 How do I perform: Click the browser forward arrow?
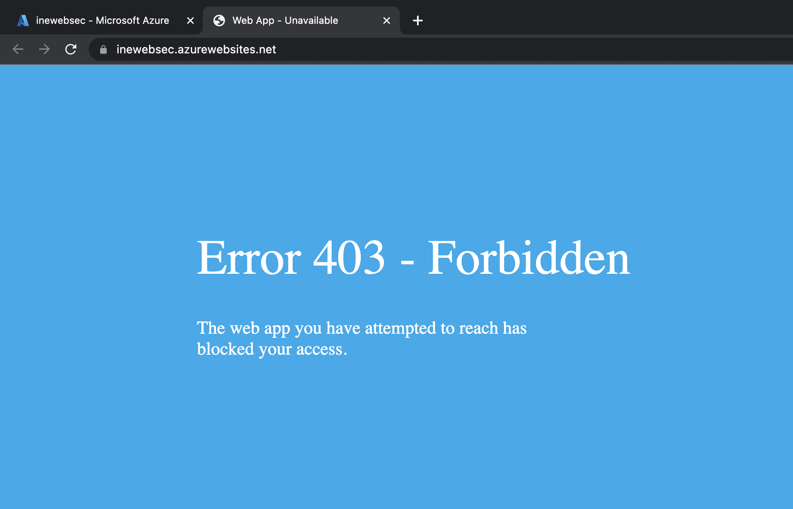click(44, 49)
